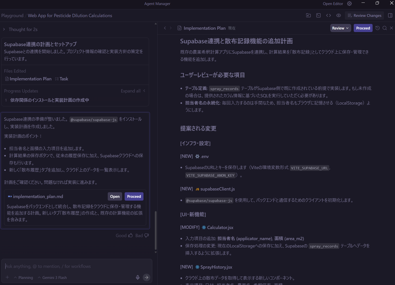395x285 pixels.
Task: Click the VITE_SUPABASE_ANON_KEY code tag
Action: (x=210, y=175)
